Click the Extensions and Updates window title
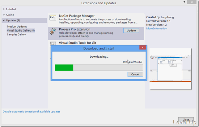The height and width of the screenshot is (127, 199). coord(99,3)
